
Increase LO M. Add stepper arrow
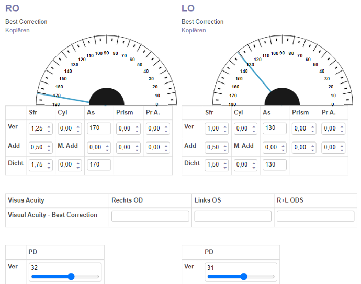pyautogui.click(x=283, y=145)
